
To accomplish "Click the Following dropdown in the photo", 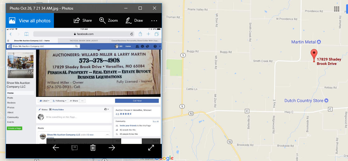I will [59, 101].
